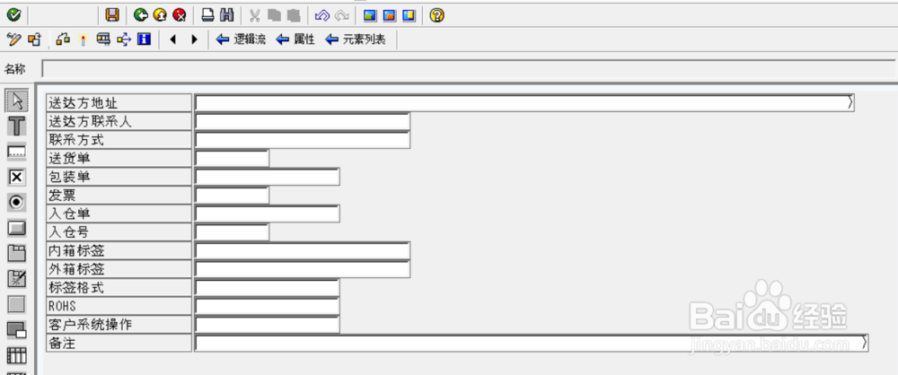Click the input field next to 送达方联系人

[303, 121]
